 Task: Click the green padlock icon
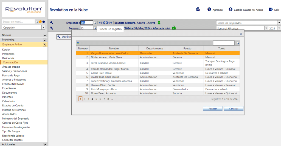tap(173, 28)
